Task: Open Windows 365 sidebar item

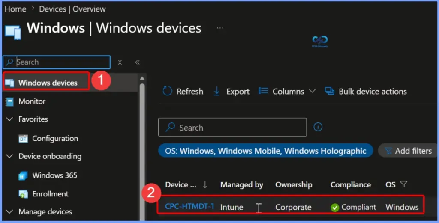Action: (x=54, y=175)
